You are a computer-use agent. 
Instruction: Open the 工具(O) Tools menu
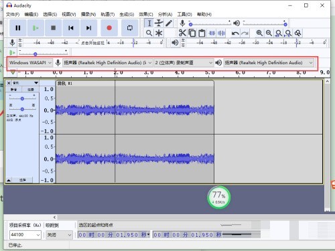[184, 15]
